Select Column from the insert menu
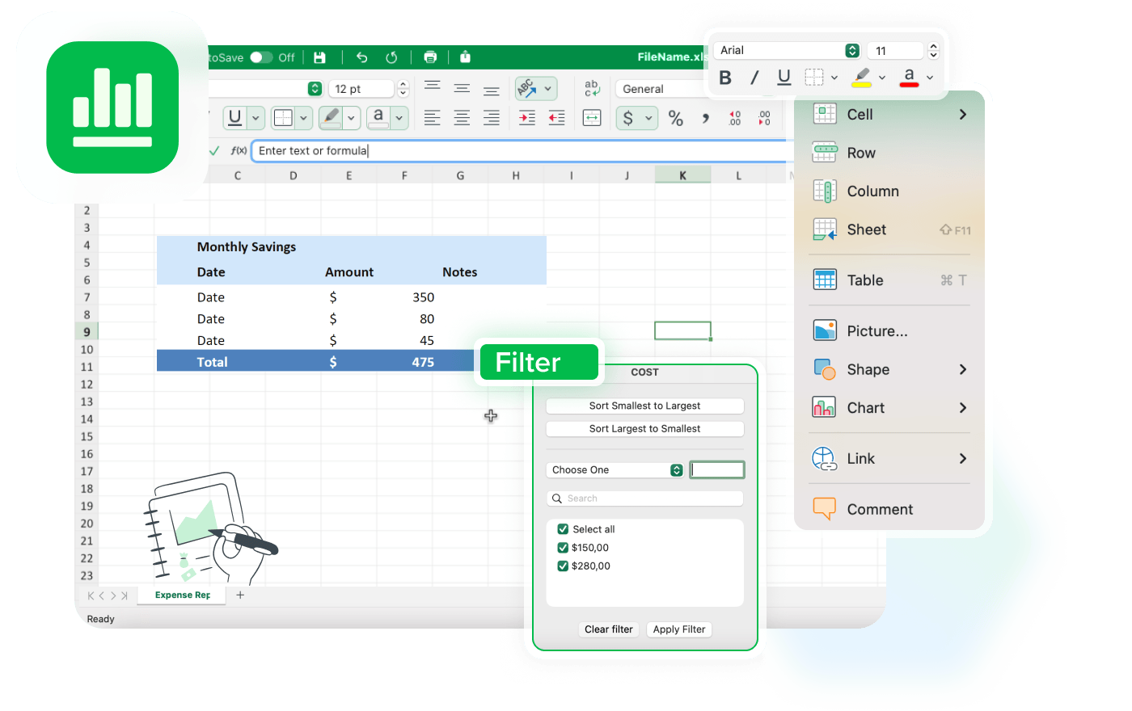The width and height of the screenshot is (1132, 711). coord(889,191)
